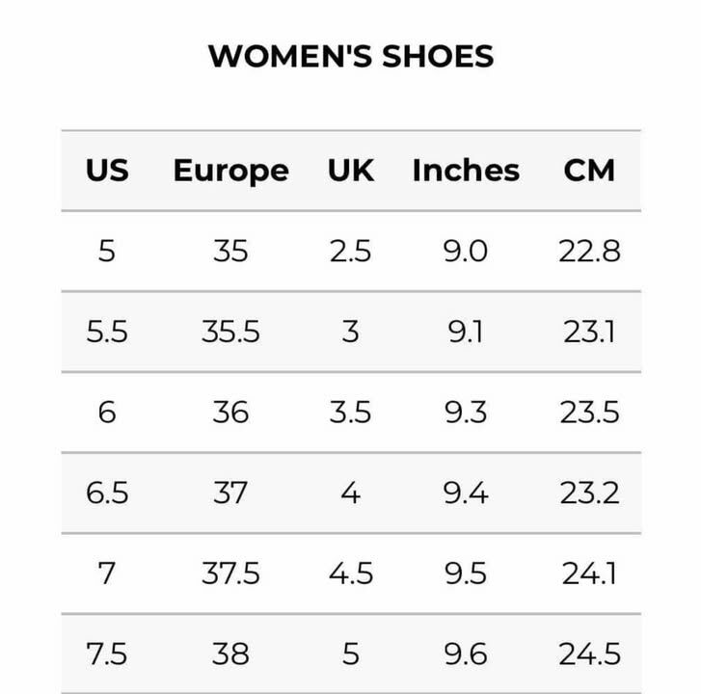Select US size 6.5 cell

[106, 494]
